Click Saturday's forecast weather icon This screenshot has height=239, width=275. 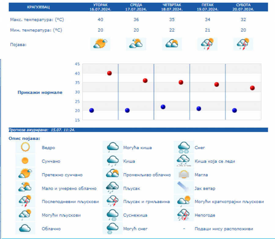pos(243,44)
